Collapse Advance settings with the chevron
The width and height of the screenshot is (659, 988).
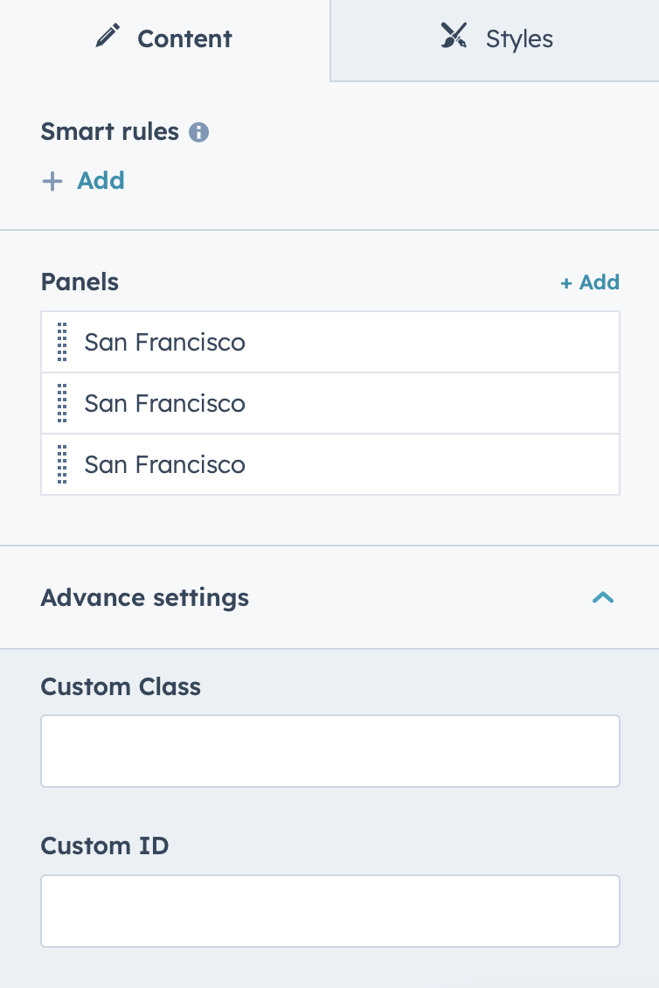(x=603, y=597)
